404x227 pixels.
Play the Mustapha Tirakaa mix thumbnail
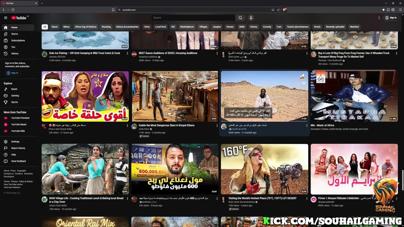pyautogui.click(x=354, y=96)
